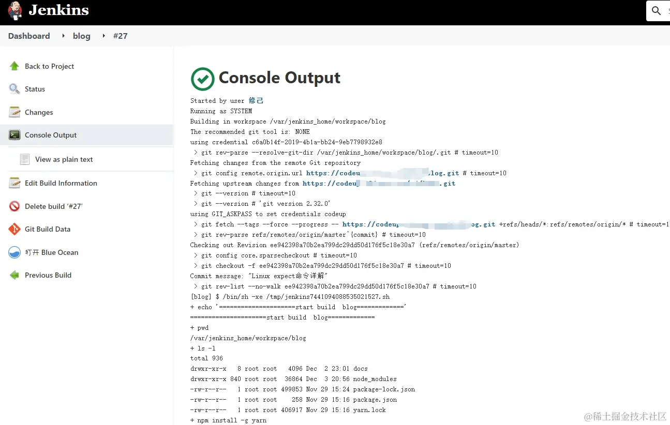Open user 修己 profile link

(256, 101)
